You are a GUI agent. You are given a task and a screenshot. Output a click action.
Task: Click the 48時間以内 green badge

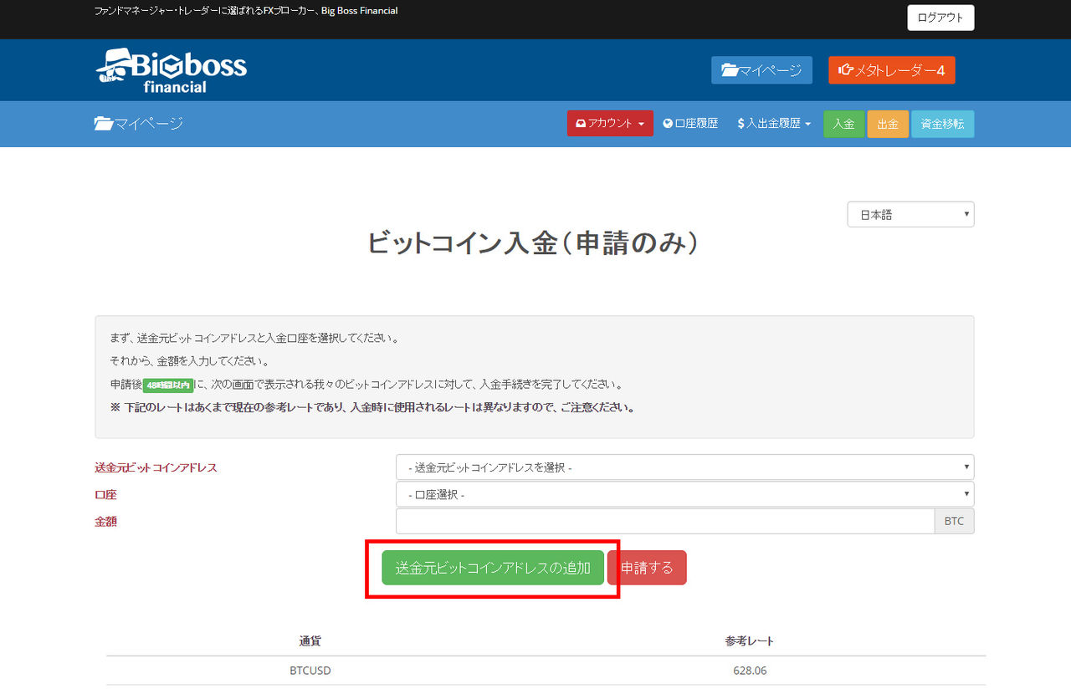(168, 385)
